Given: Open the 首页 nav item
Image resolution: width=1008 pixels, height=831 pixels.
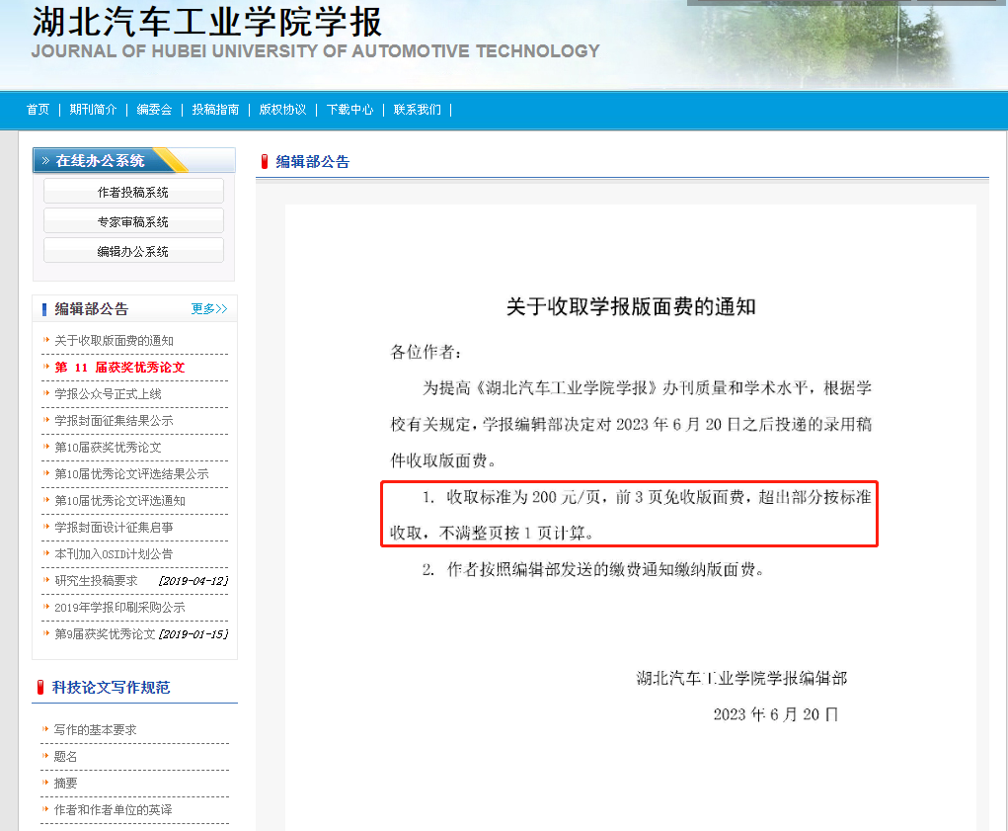Looking at the screenshot, I should (x=38, y=110).
